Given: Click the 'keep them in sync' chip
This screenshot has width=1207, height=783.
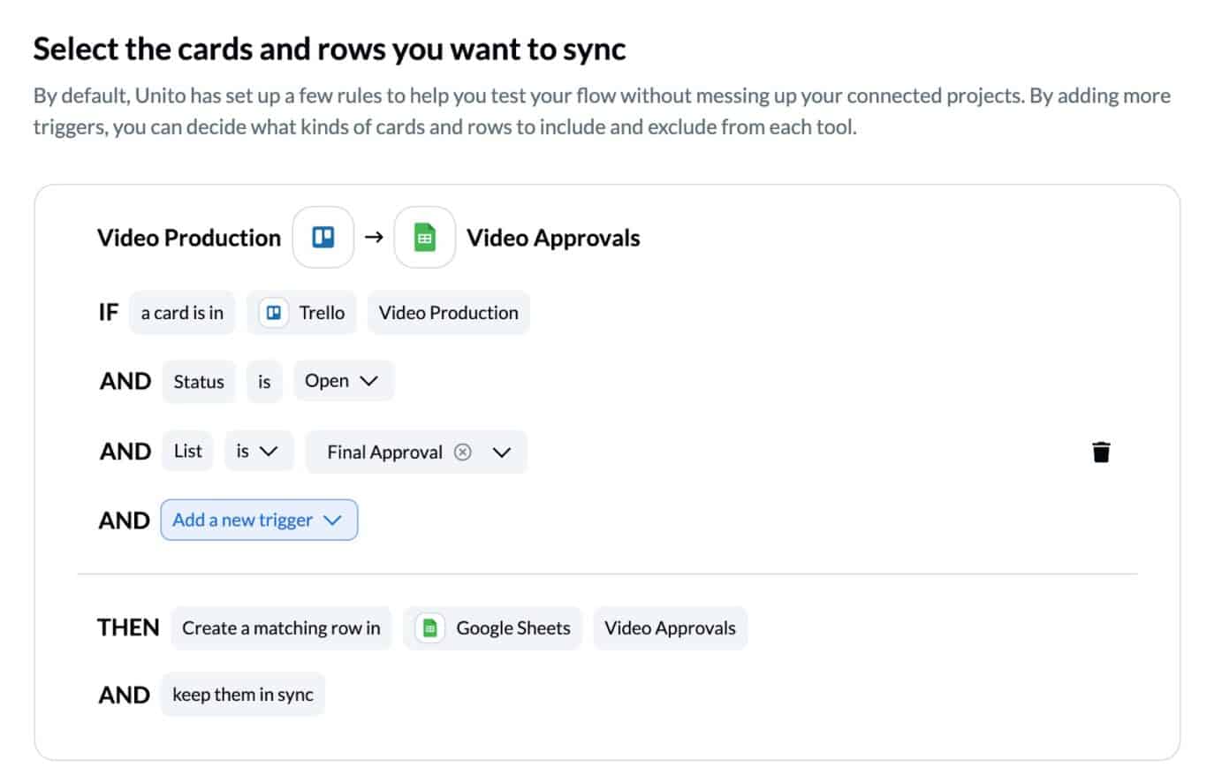Looking at the screenshot, I should pos(243,695).
